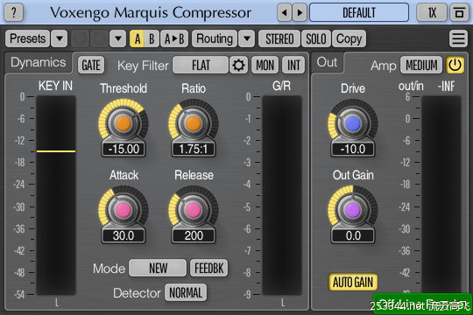Open the NORMAL detector selector
Screen dimensions: 473x315
186,293
